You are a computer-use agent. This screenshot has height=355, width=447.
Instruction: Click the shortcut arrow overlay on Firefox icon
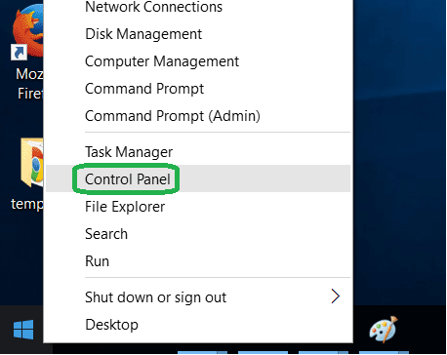[19, 53]
